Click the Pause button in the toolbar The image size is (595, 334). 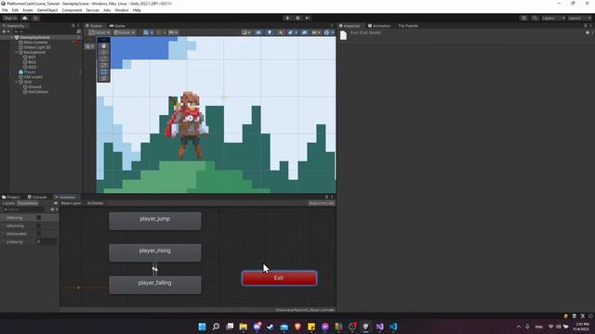(297, 18)
